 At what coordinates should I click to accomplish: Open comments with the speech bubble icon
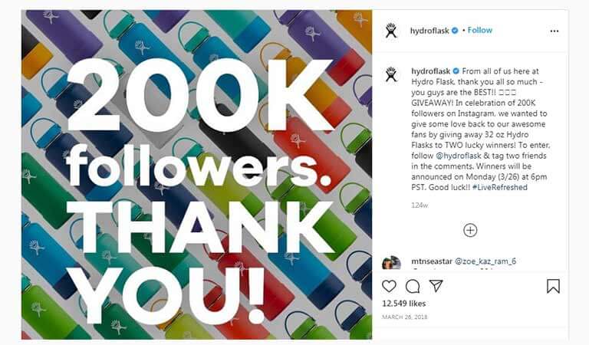click(413, 287)
